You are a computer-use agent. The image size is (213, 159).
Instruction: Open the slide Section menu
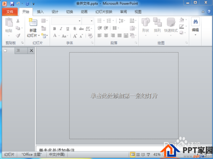[44, 36]
